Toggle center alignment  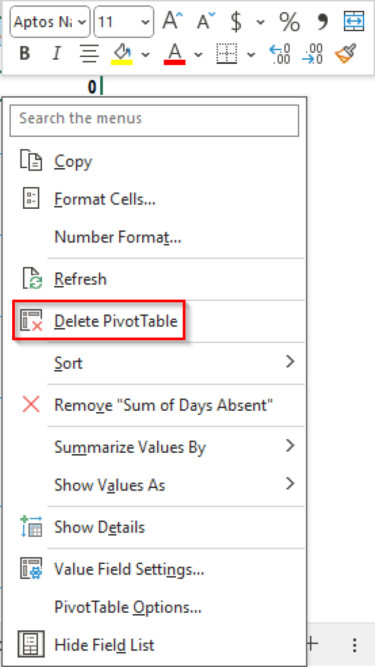tap(89, 53)
